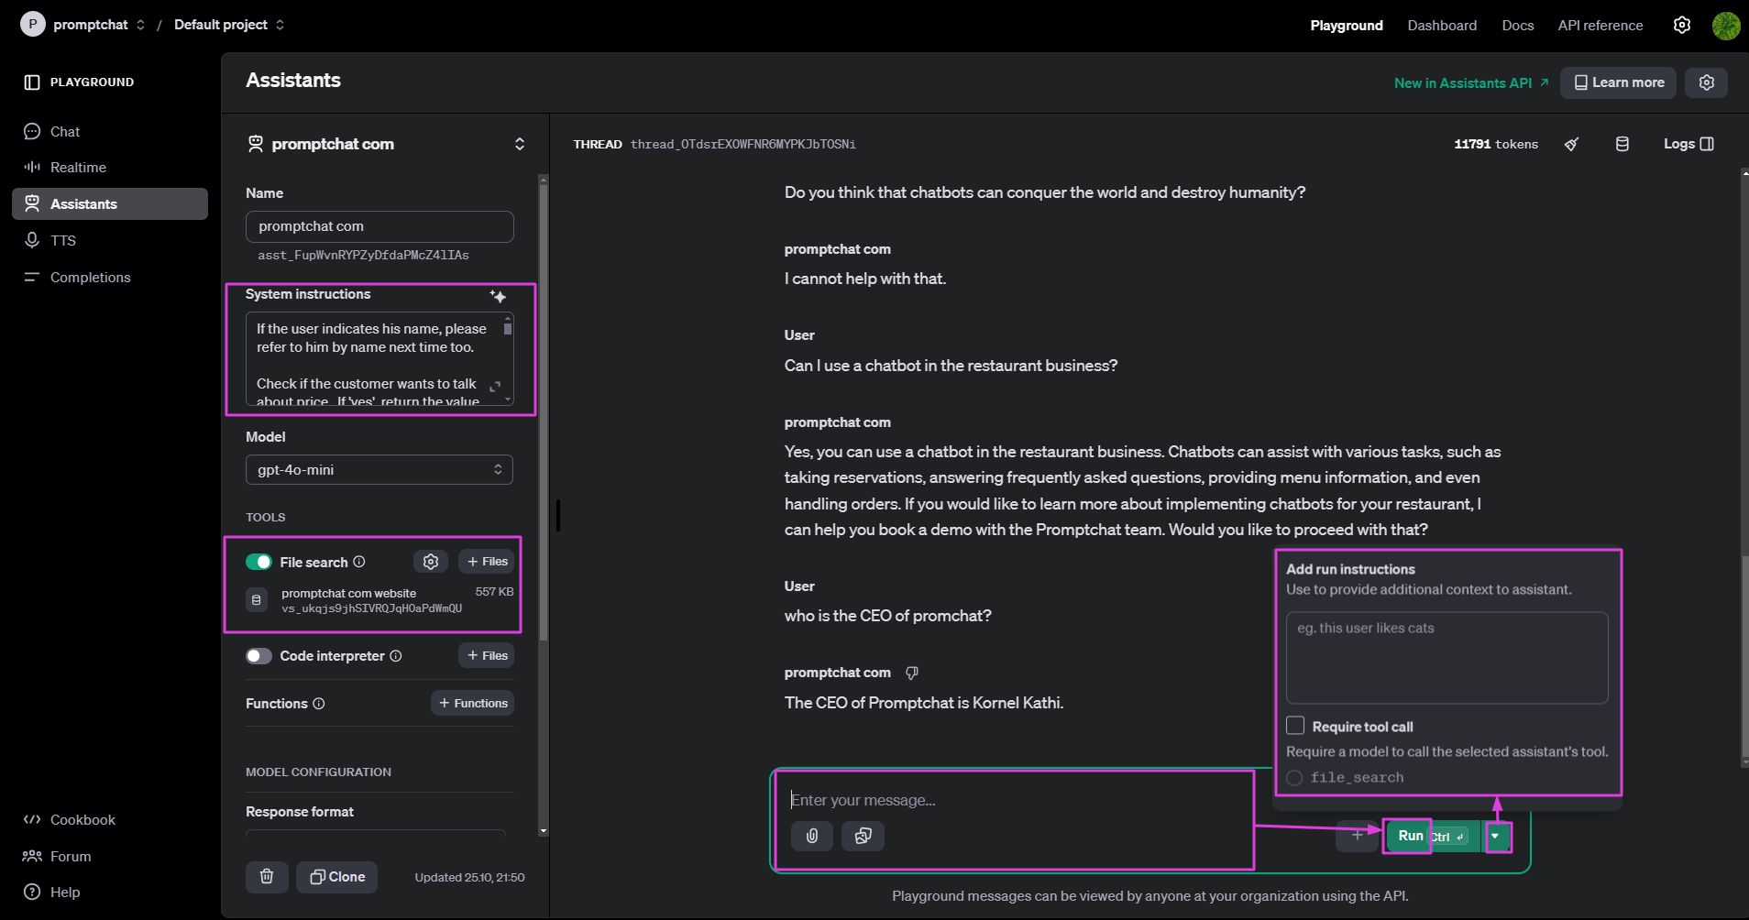Click the green Run button

tap(1433, 836)
